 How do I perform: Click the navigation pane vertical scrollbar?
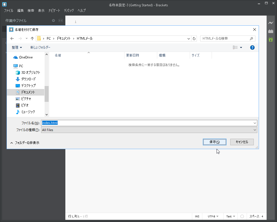[46, 94]
